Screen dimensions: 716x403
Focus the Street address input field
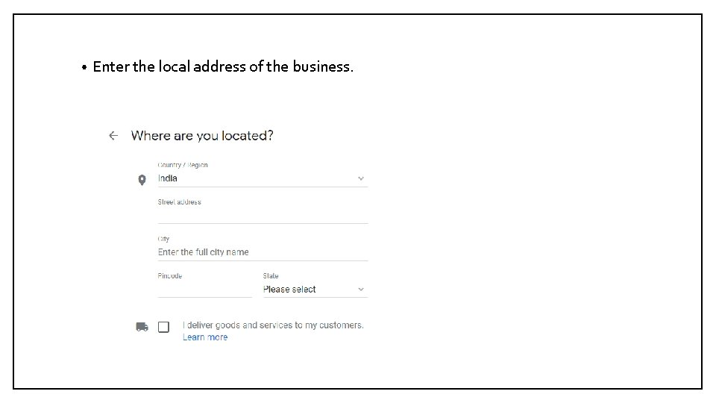(263, 215)
